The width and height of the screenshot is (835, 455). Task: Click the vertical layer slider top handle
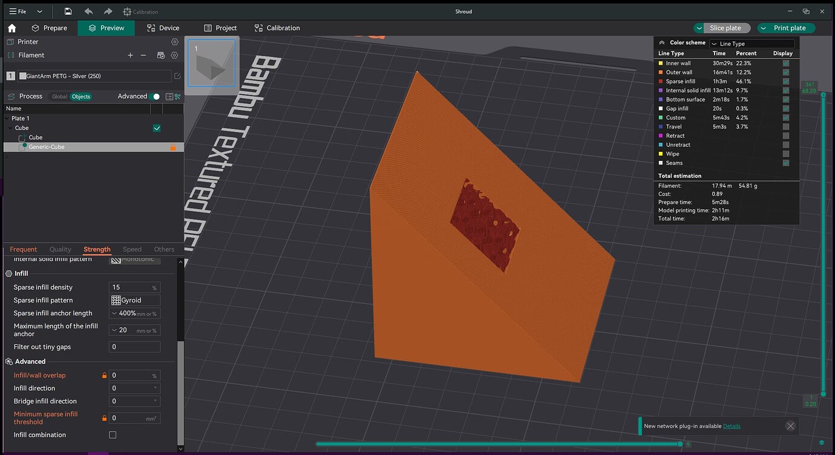click(x=822, y=96)
